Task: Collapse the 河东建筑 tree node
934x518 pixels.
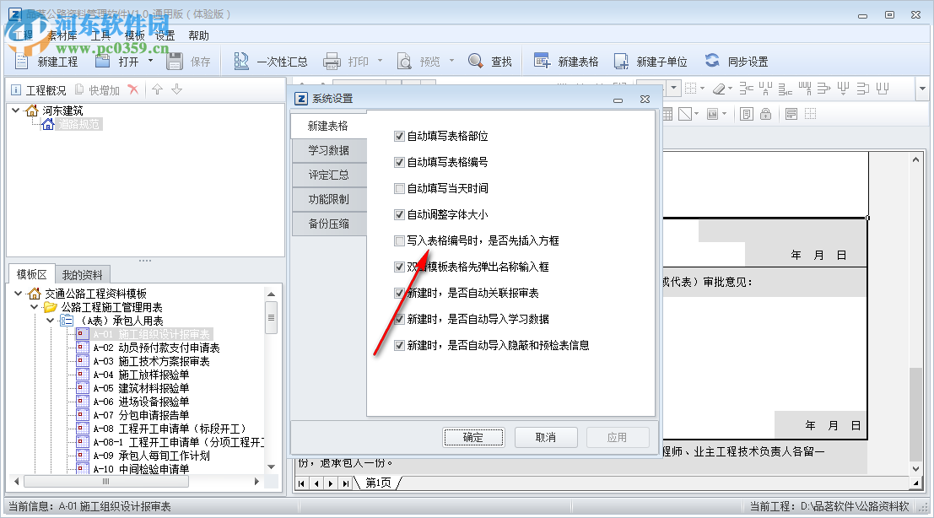Action: (x=17, y=111)
